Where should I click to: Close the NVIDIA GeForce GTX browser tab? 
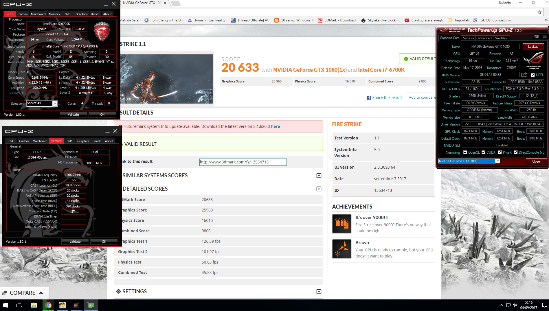(x=165, y=3)
